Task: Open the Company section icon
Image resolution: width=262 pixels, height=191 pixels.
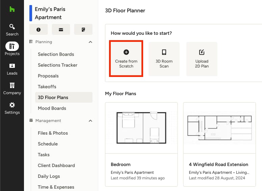Action: pyautogui.click(x=12, y=85)
